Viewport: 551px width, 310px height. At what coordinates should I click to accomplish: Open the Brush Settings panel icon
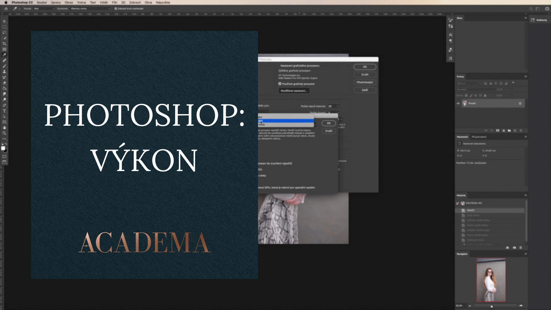(x=451, y=20)
